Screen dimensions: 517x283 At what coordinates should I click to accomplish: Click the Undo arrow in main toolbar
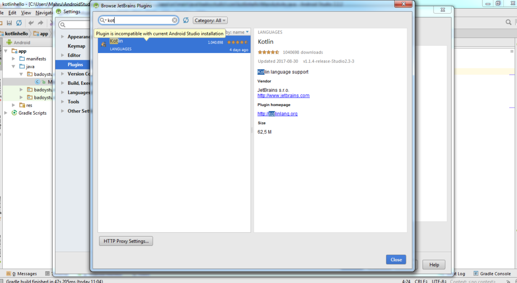pos(31,23)
